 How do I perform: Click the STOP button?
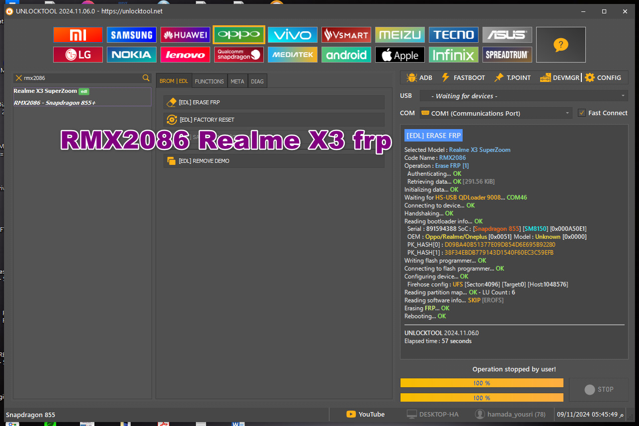599,389
